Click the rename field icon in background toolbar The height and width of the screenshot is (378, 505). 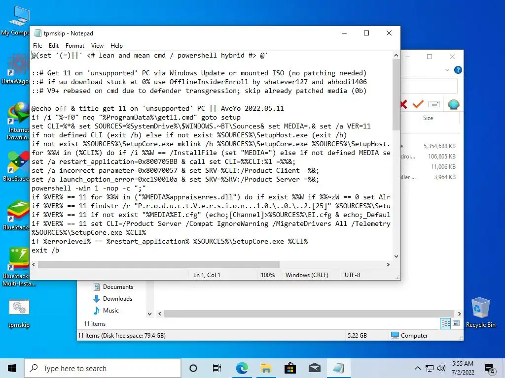coord(434,104)
